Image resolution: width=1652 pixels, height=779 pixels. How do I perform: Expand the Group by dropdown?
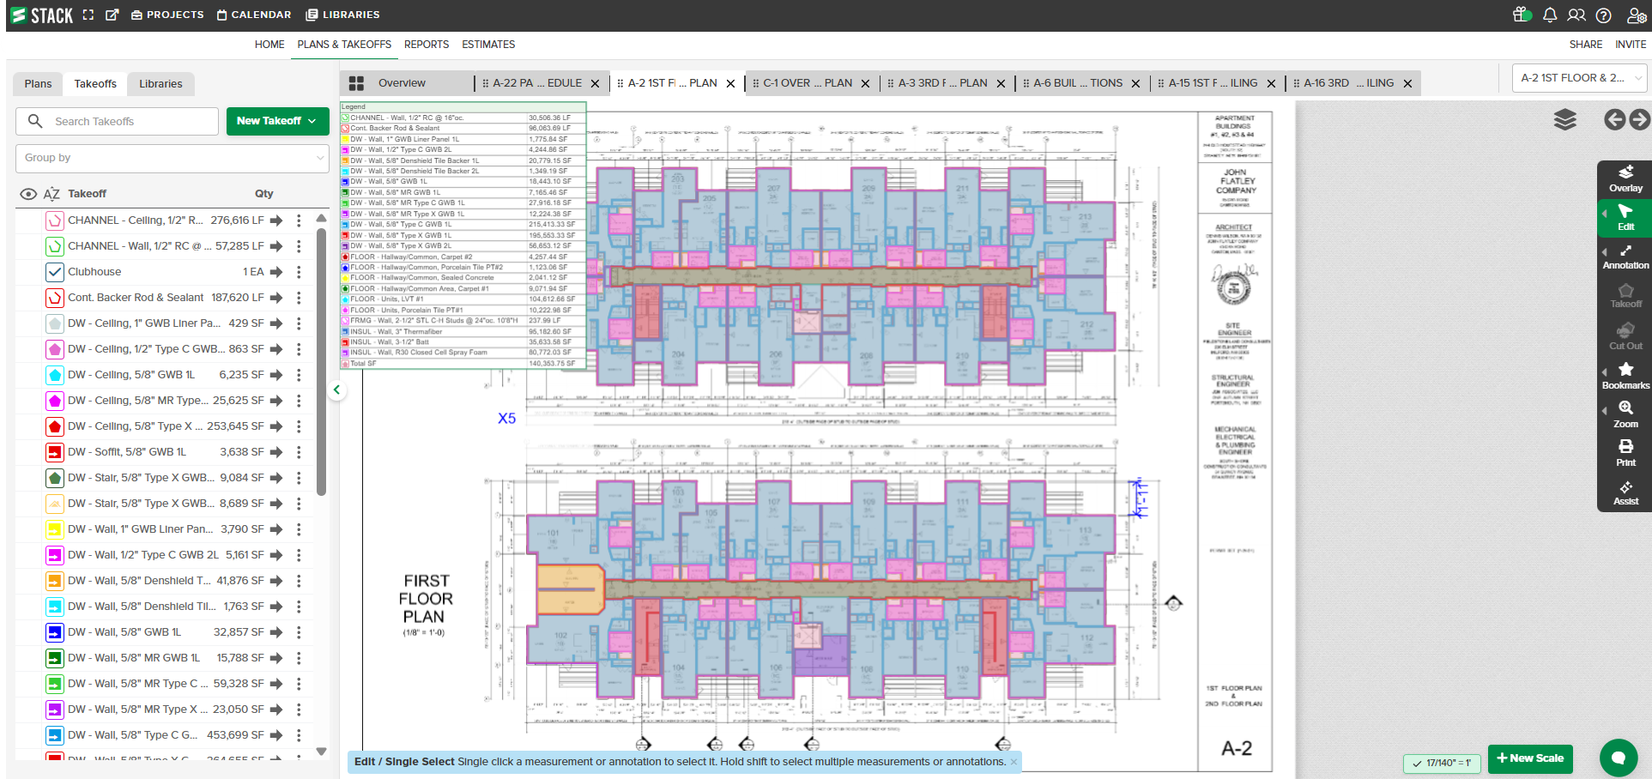[x=172, y=158]
